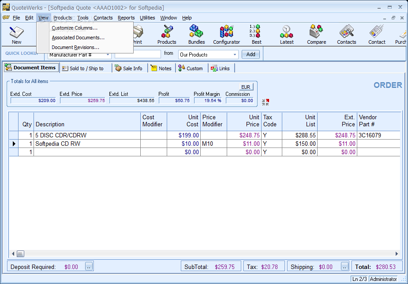The width and height of the screenshot is (408, 284).
Task: Click the Latest price toolbar icon
Action: point(287,34)
